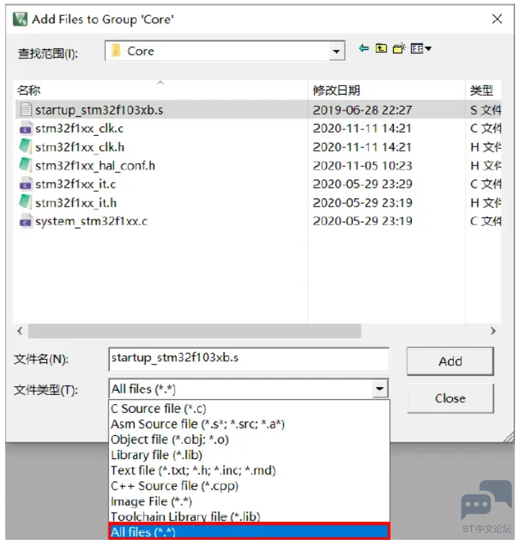The height and width of the screenshot is (540, 518).
Task: Choose C++ Source file (*.cpp) filter
Action: tap(249, 487)
